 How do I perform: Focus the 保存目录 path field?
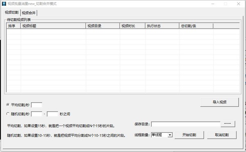tap(186, 124)
